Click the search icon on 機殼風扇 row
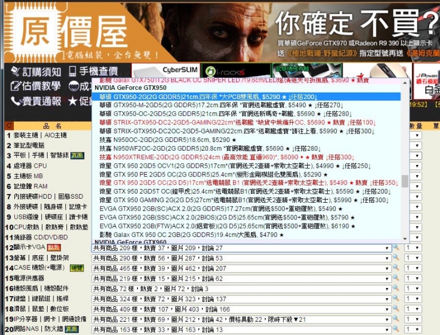This screenshot has height=335, width=440. tap(396, 288)
